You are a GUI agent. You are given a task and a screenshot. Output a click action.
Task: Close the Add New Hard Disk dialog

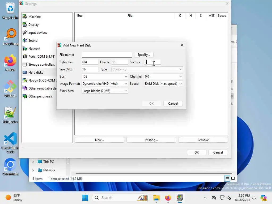[182, 45]
